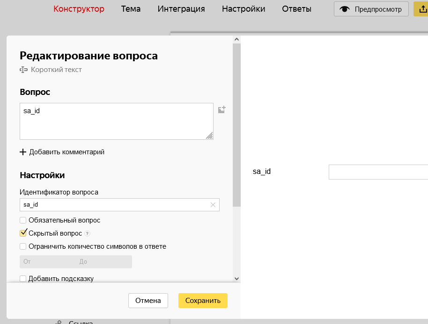The image size is (428, 324).
Task: Clear the identifier field using the X icon
Action: pos(213,205)
